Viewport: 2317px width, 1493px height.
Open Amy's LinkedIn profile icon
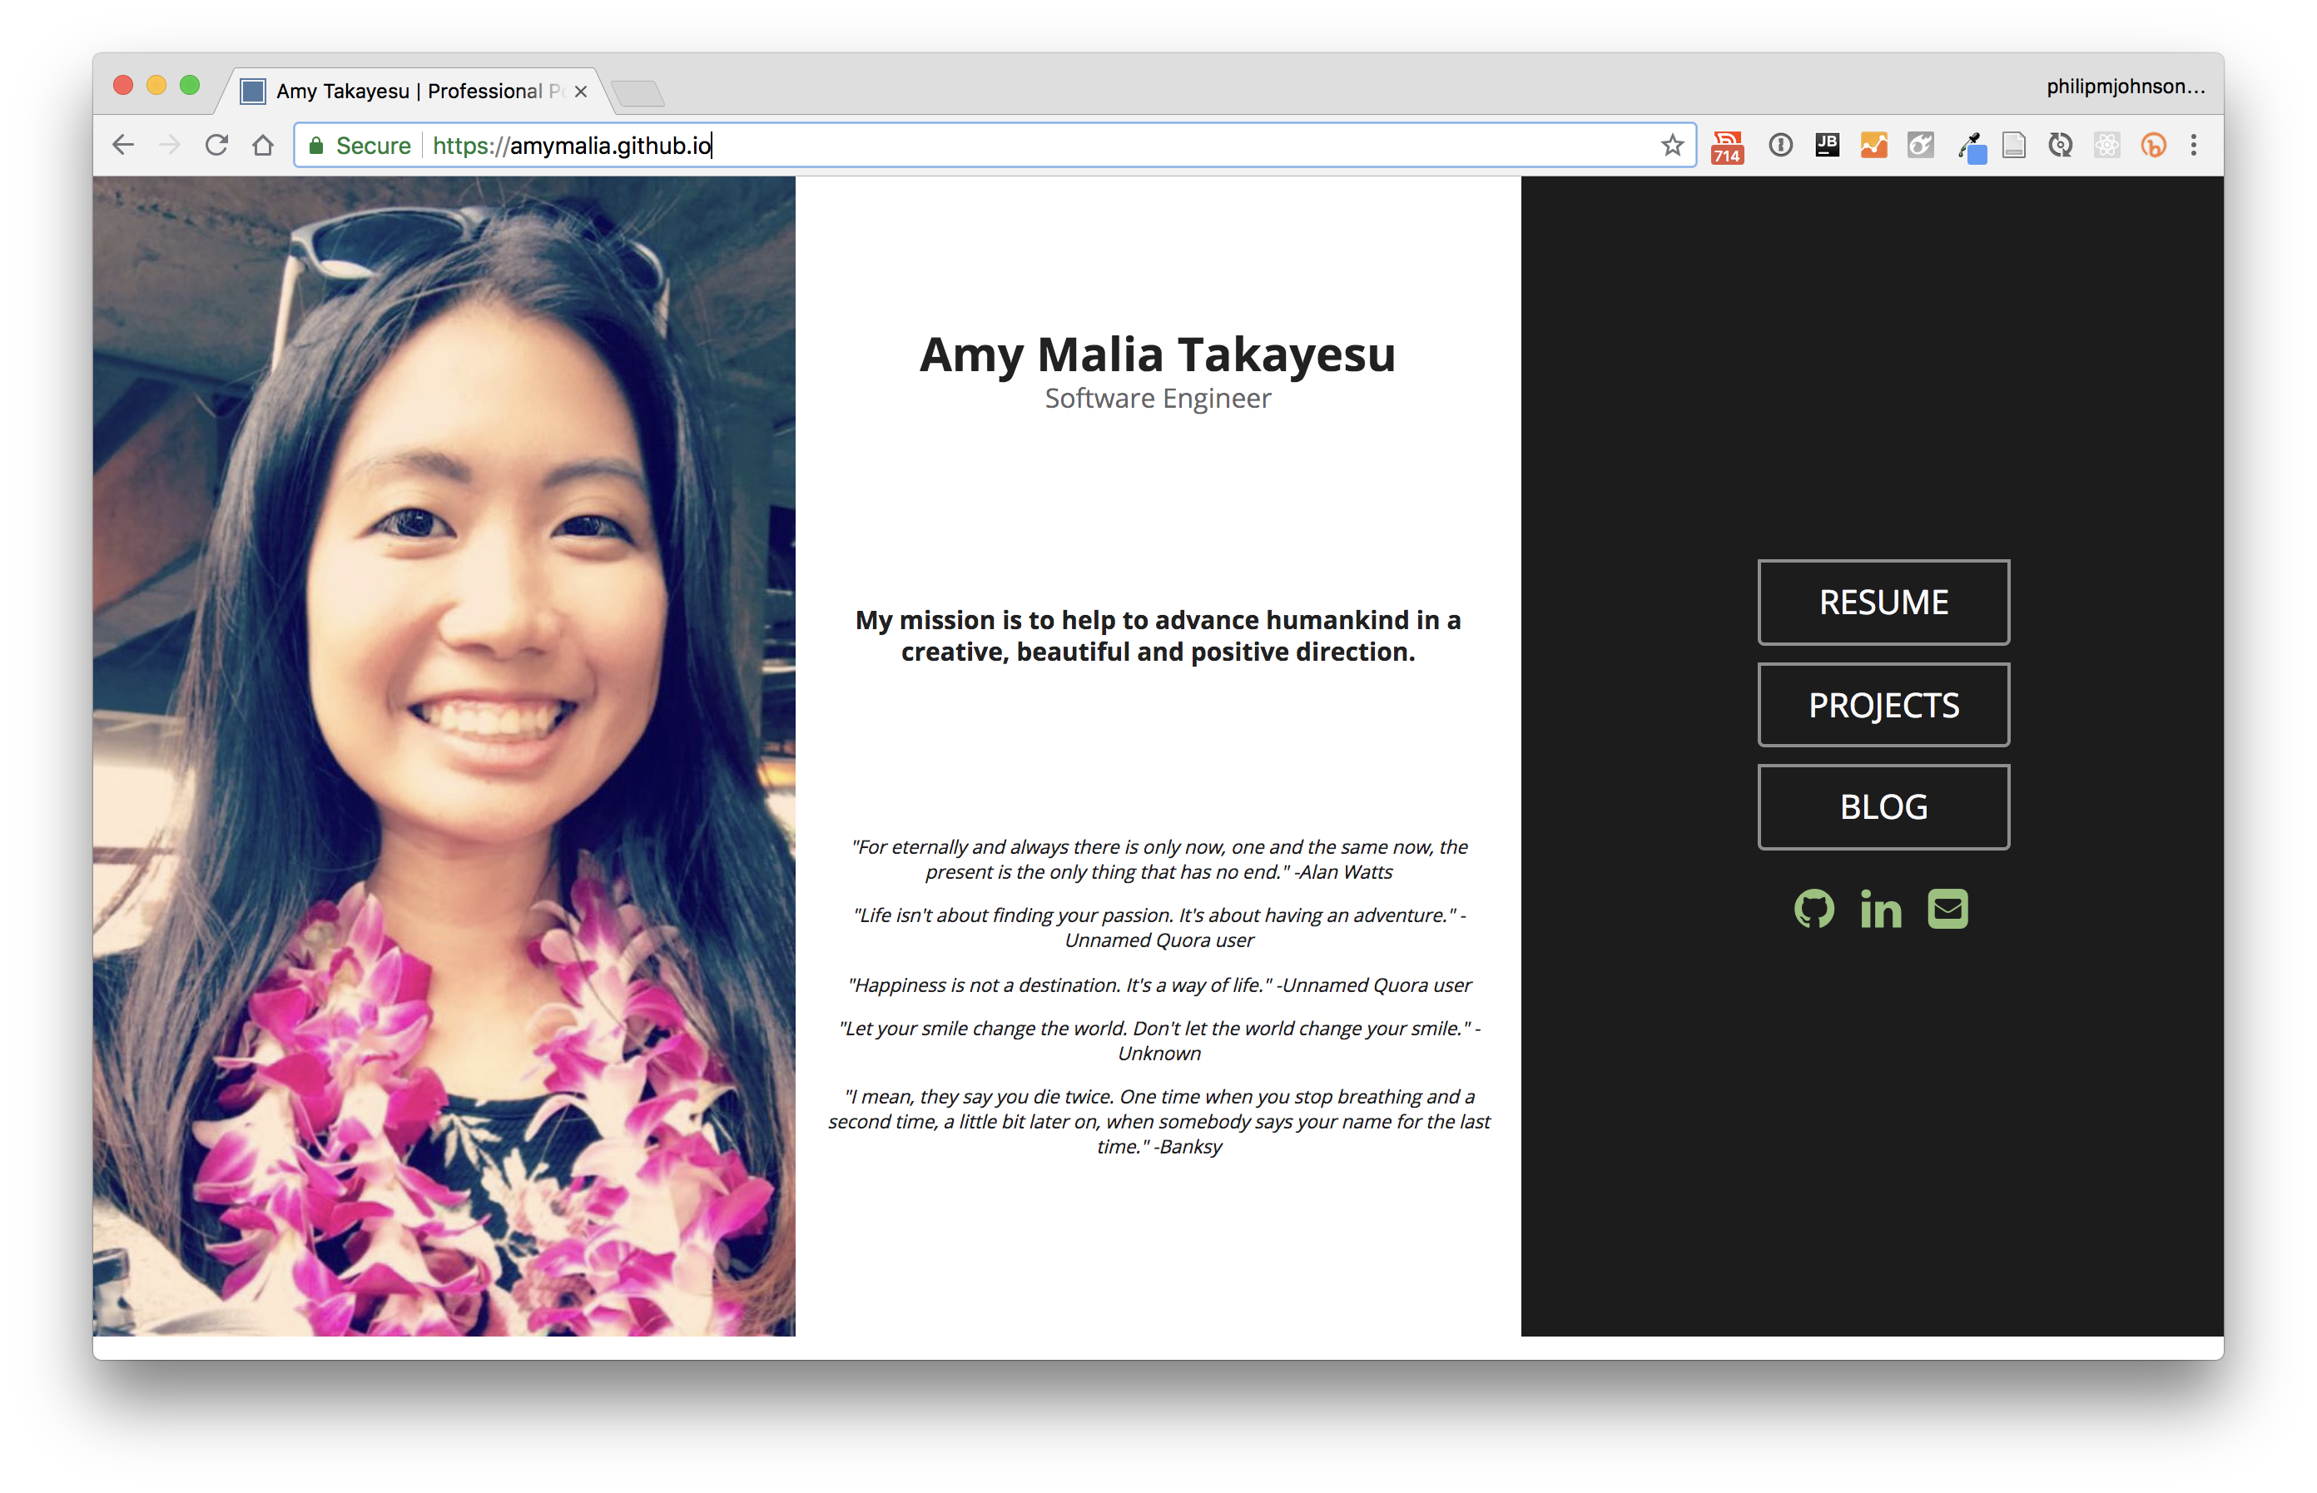coord(1880,909)
